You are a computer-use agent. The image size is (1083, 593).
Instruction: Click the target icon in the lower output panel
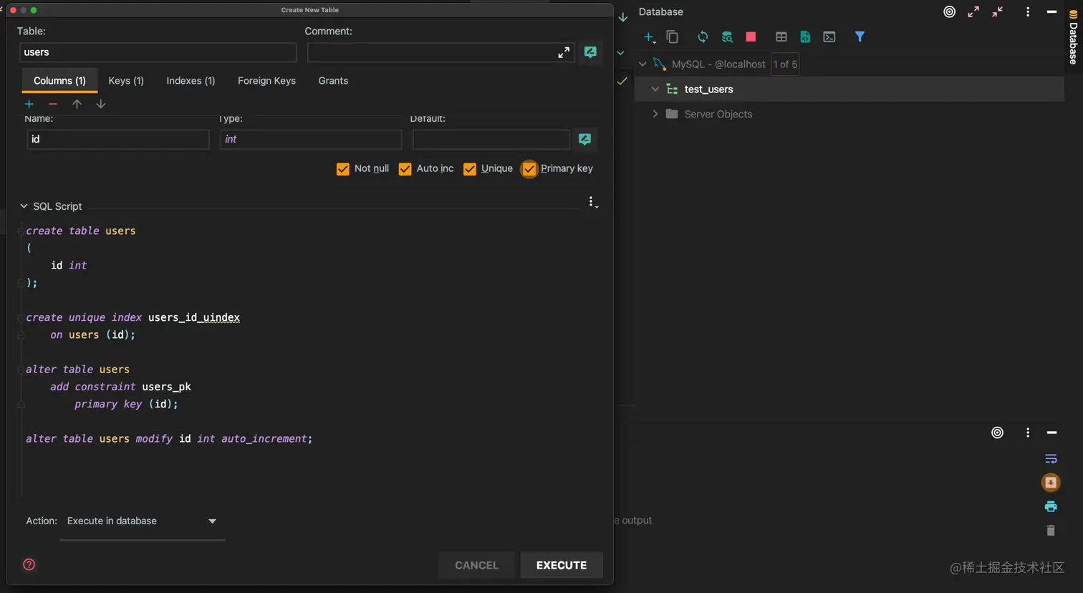pos(997,433)
